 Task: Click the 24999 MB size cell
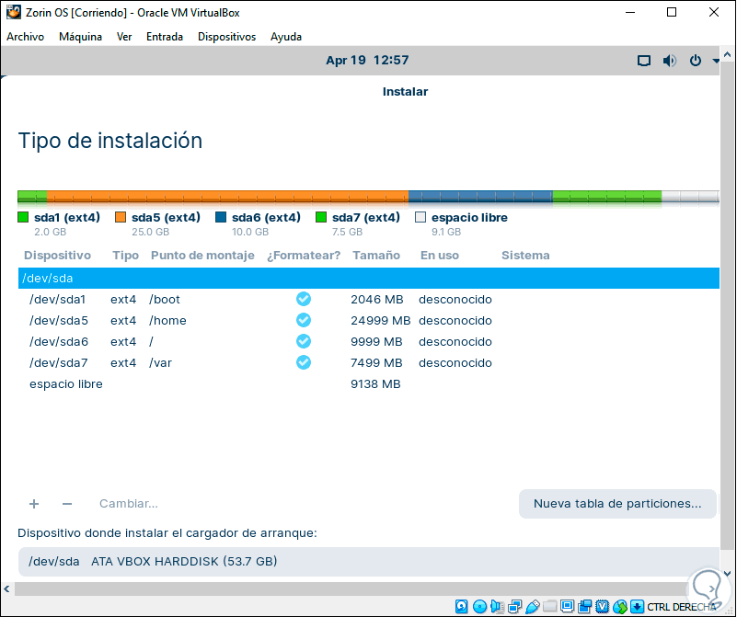point(381,320)
